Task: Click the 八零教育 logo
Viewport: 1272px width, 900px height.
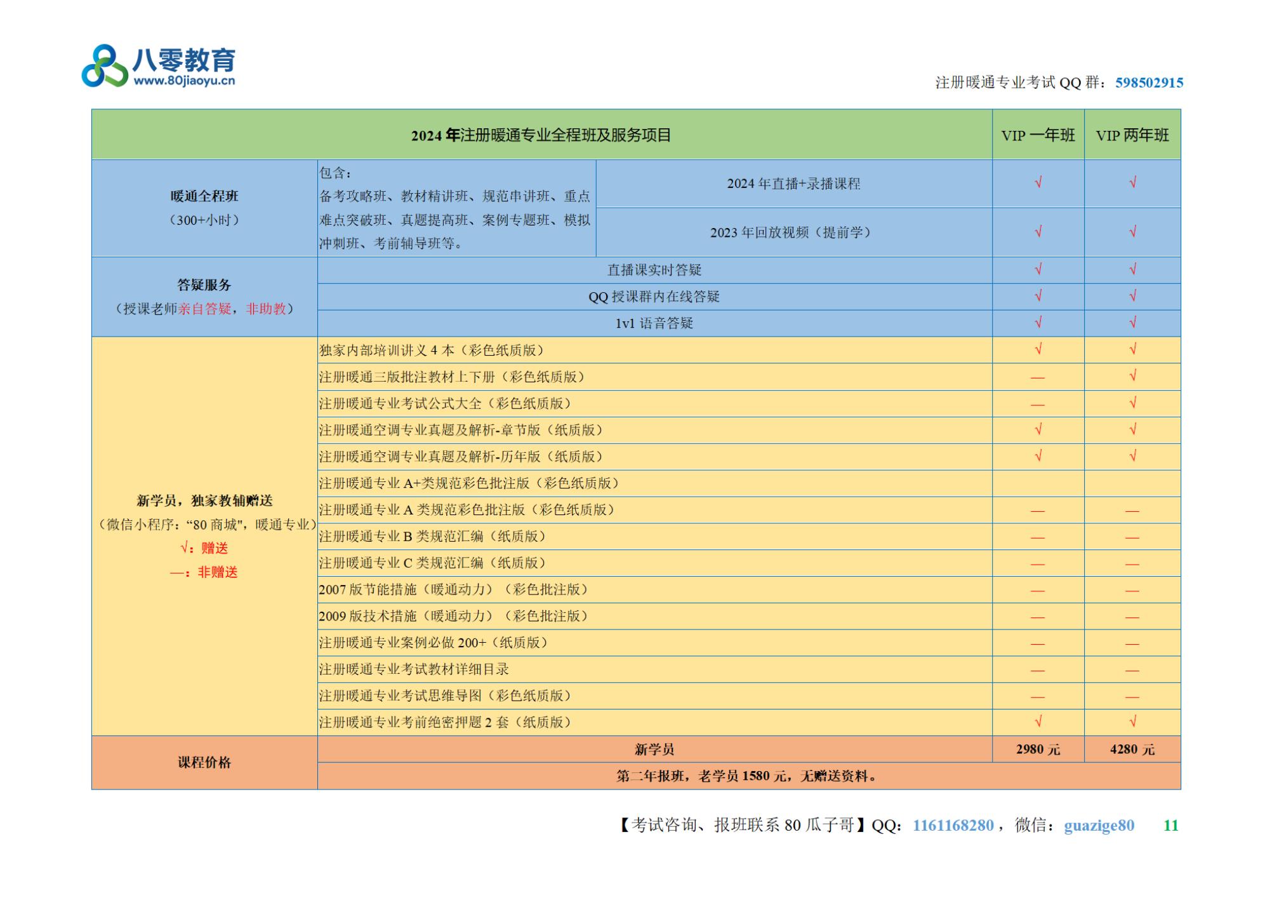Action: 159,65
